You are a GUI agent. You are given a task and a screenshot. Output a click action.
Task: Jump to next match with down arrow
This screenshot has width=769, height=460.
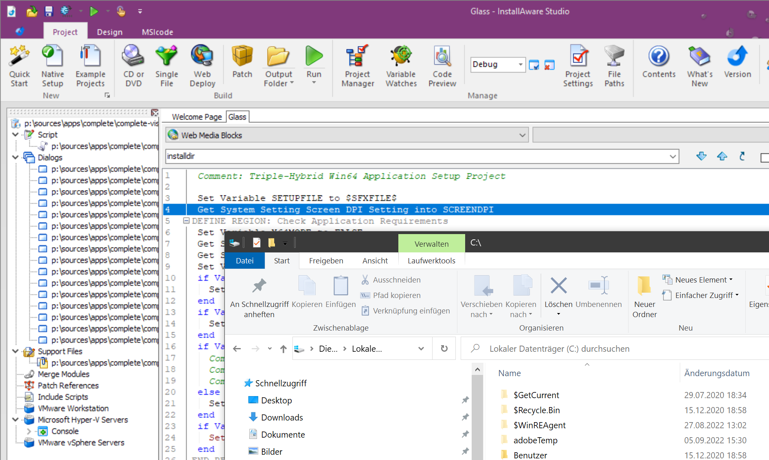click(x=701, y=156)
